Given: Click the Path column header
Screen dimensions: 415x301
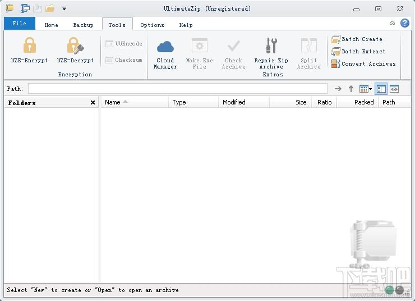Looking at the screenshot, I should click(395, 102).
